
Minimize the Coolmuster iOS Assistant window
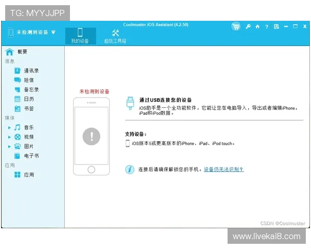286,26
